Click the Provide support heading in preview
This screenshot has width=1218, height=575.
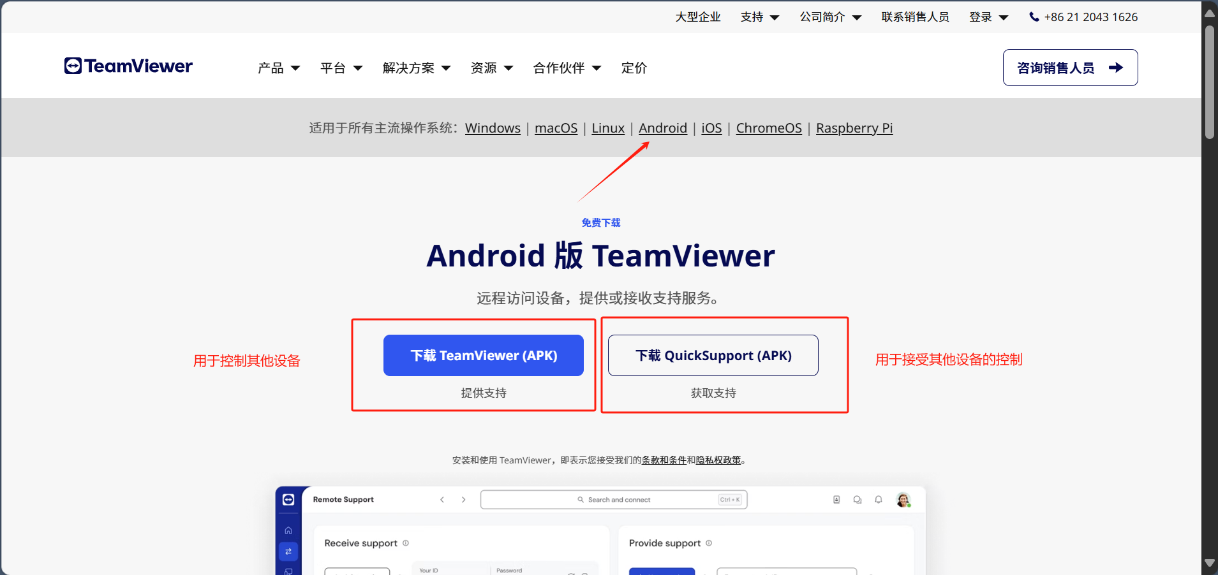(x=665, y=543)
